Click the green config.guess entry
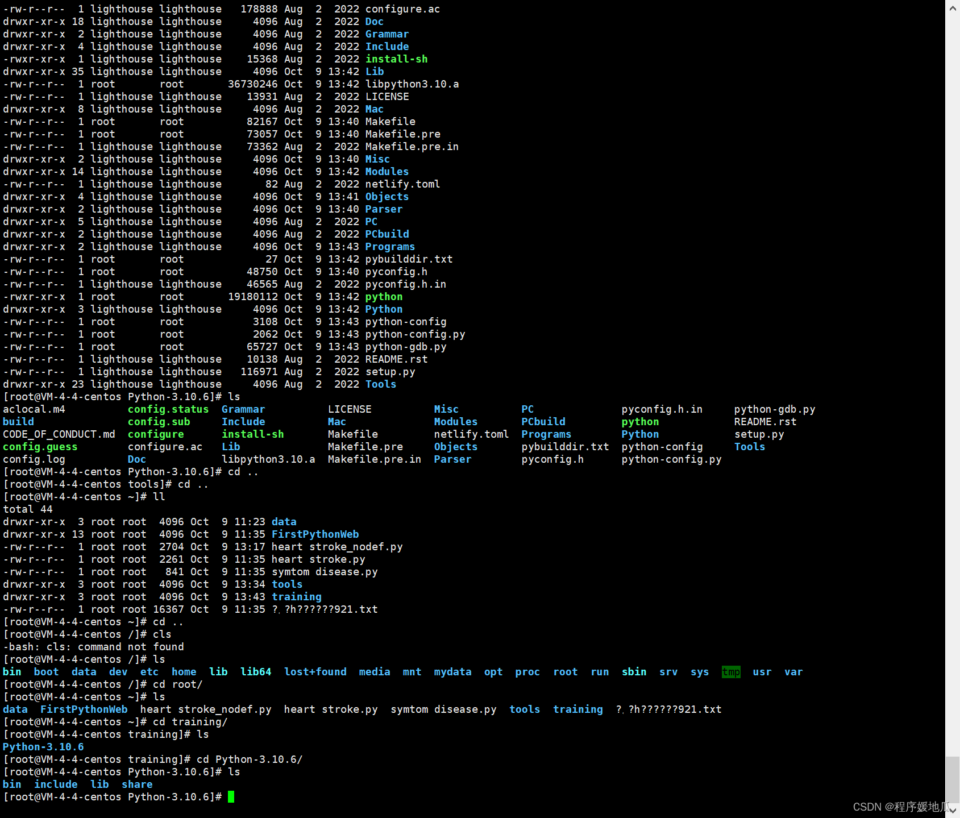The image size is (960, 818). (40, 447)
